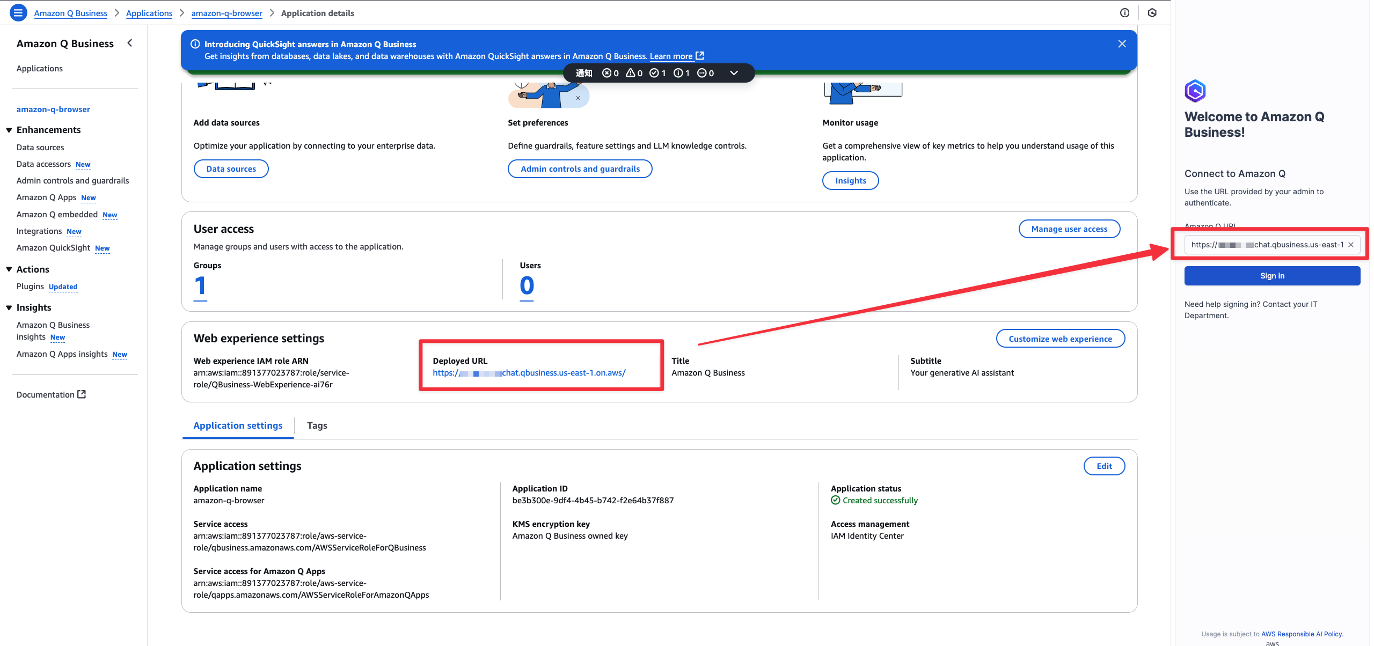Open the Learn more external link icon

700,56
